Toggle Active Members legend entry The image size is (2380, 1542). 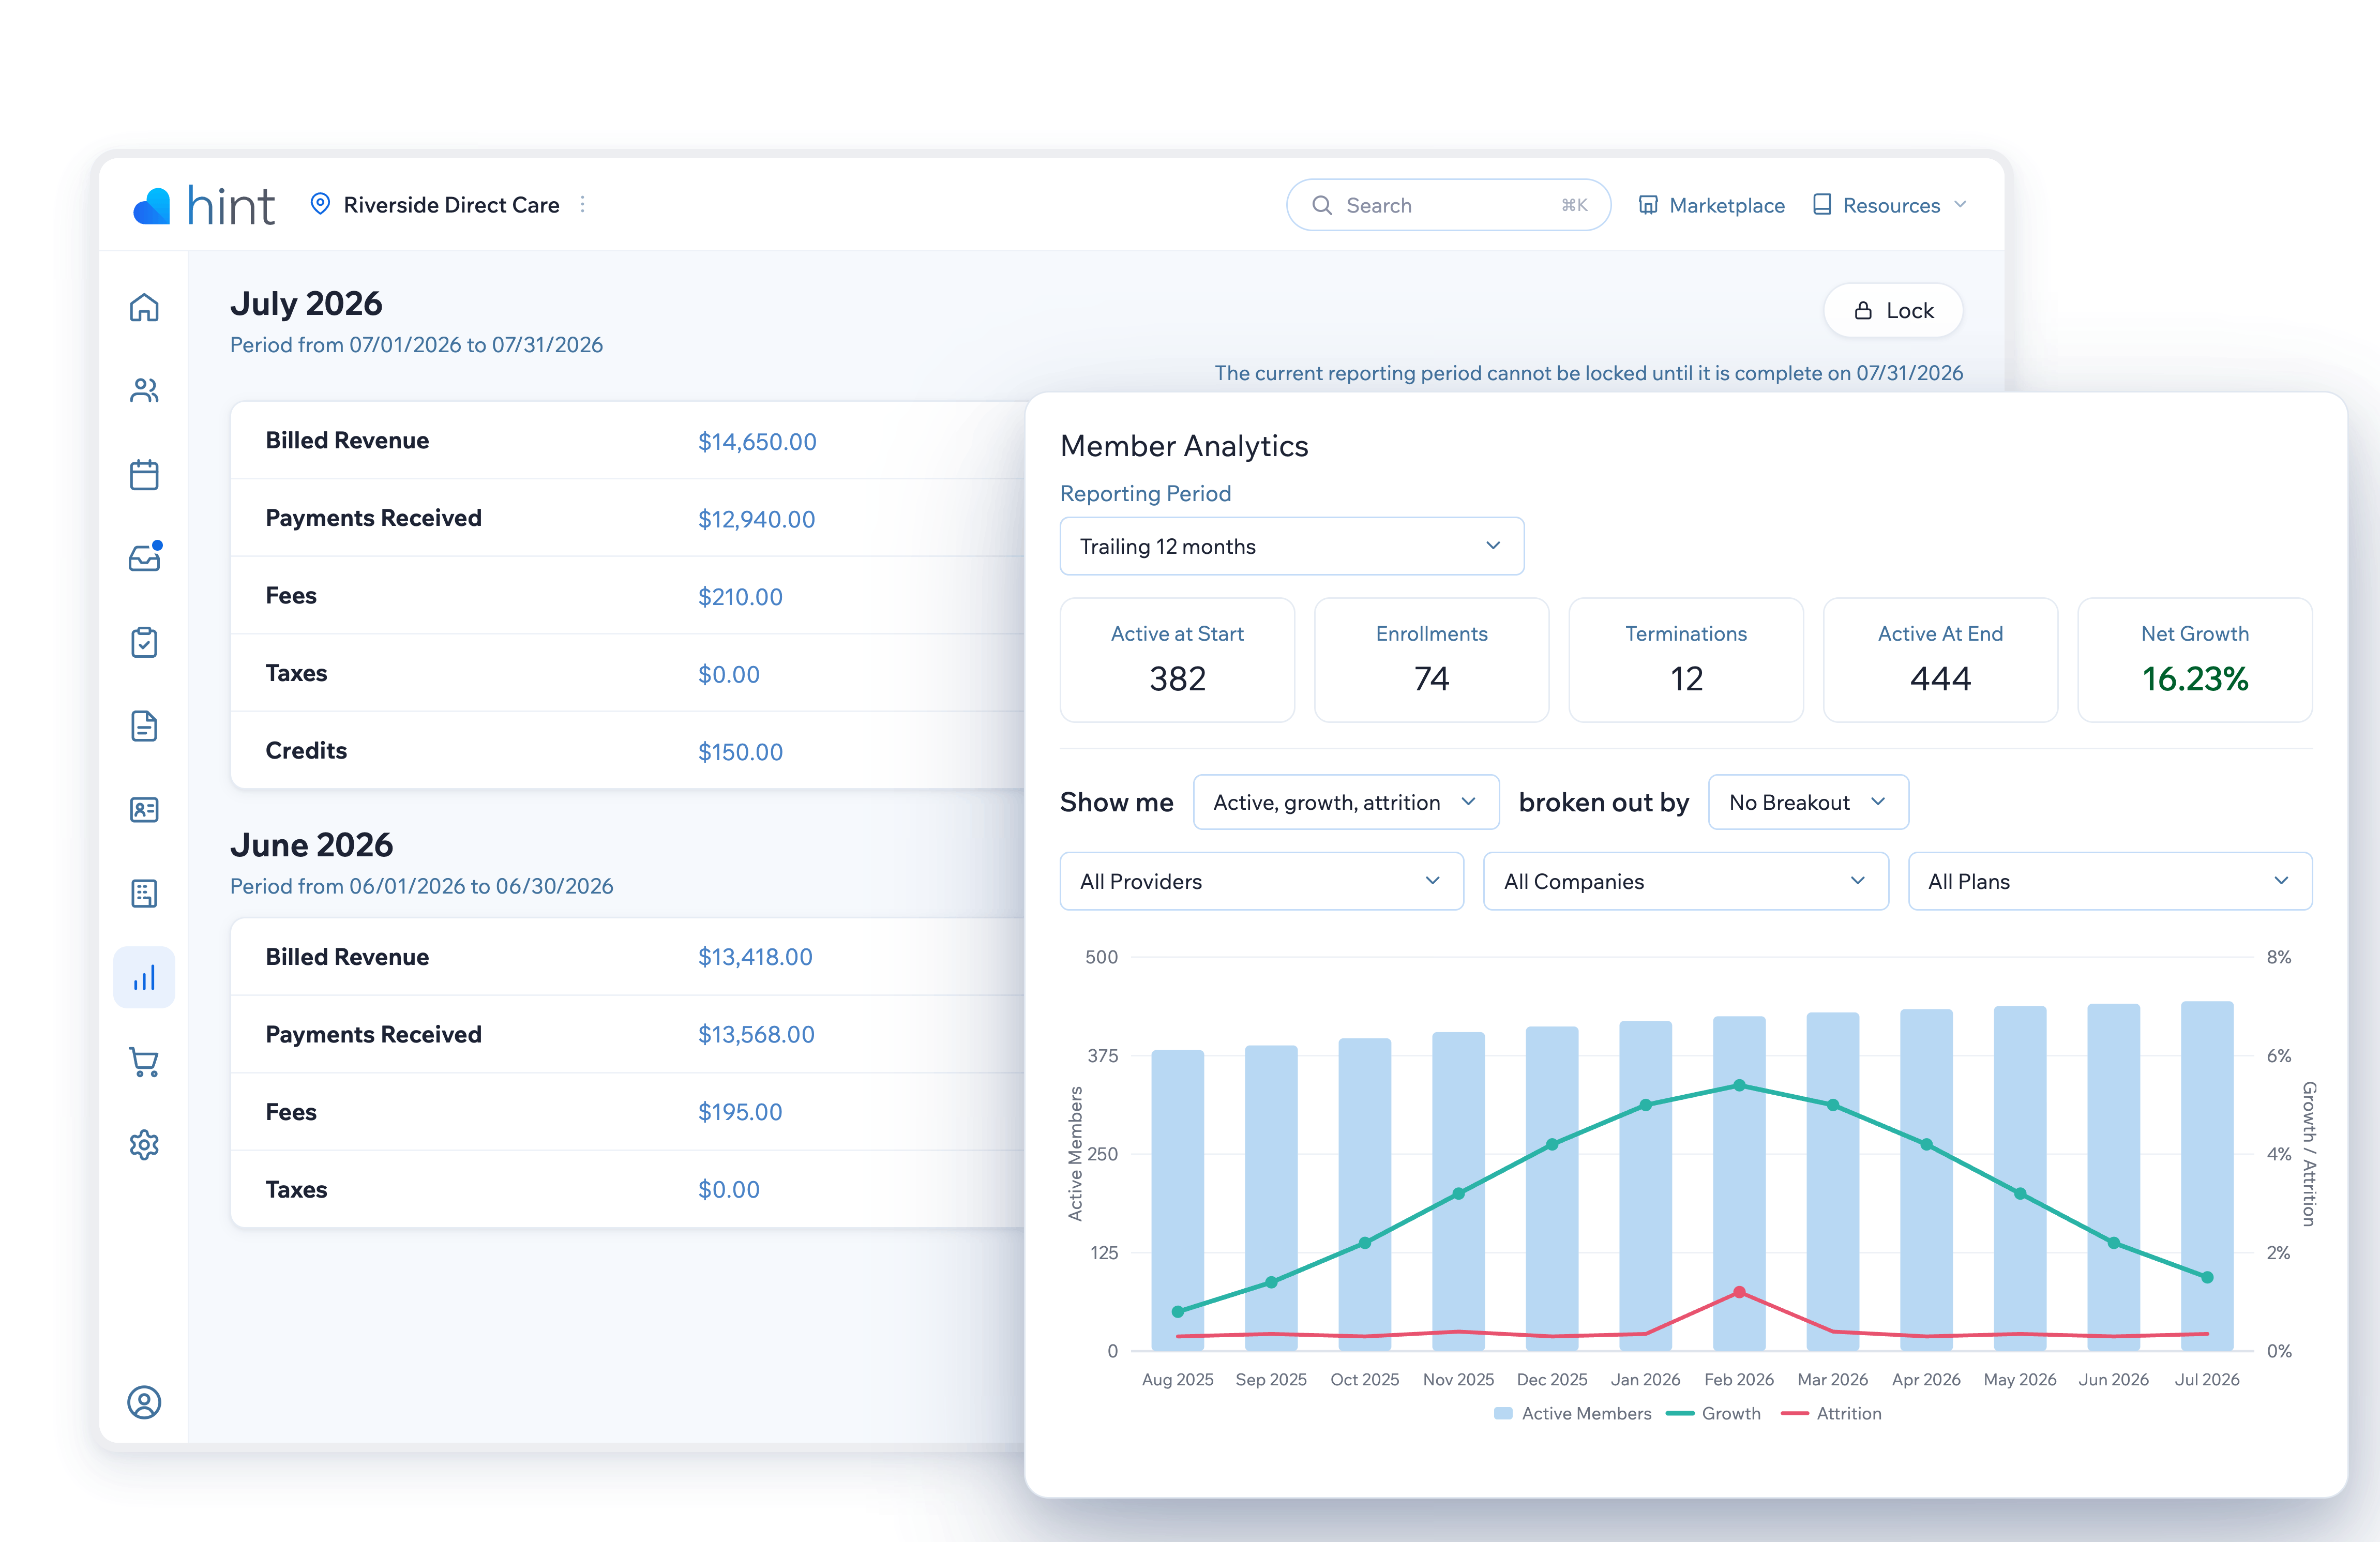point(1572,1413)
